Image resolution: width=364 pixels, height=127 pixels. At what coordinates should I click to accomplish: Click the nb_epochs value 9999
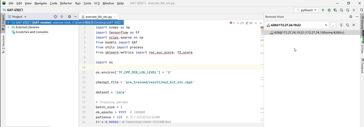[x=122, y=112]
